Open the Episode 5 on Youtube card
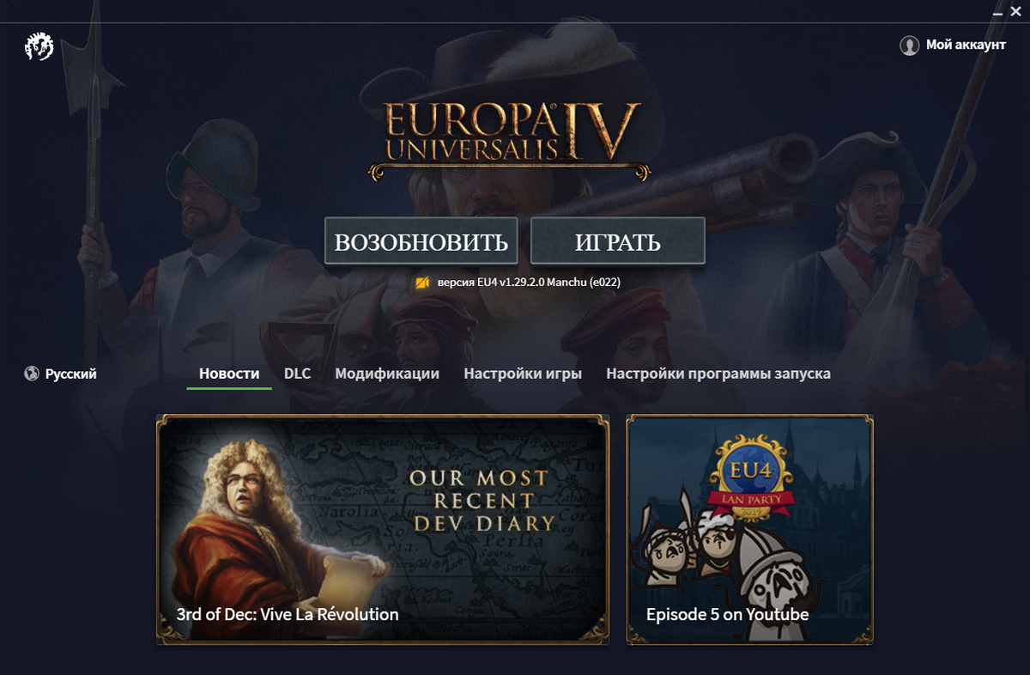This screenshot has width=1030, height=675. click(750, 529)
